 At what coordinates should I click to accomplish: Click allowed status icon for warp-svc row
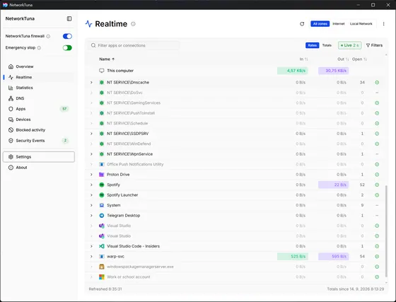pyautogui.click(x=377, y=256)
